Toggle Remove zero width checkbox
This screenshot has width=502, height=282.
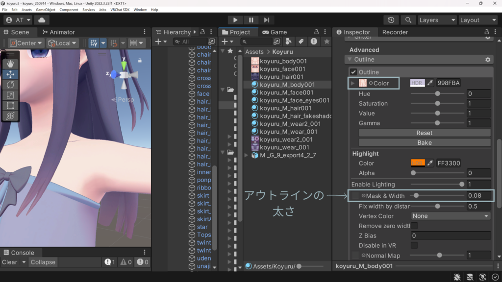(414, 226)
